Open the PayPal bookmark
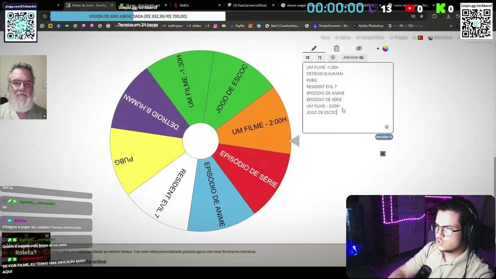This screenshot has height=279, width=496. pos(237,26)
